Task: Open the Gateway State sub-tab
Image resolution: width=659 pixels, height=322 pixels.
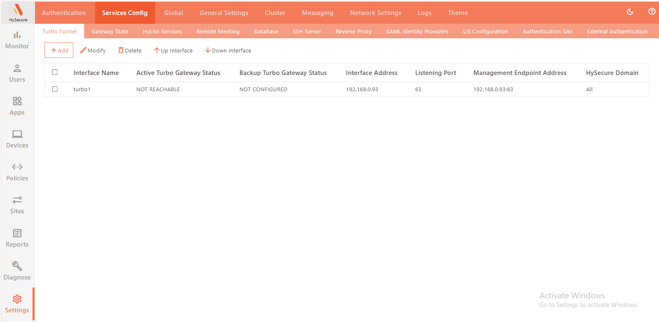Action: (110, 31)
